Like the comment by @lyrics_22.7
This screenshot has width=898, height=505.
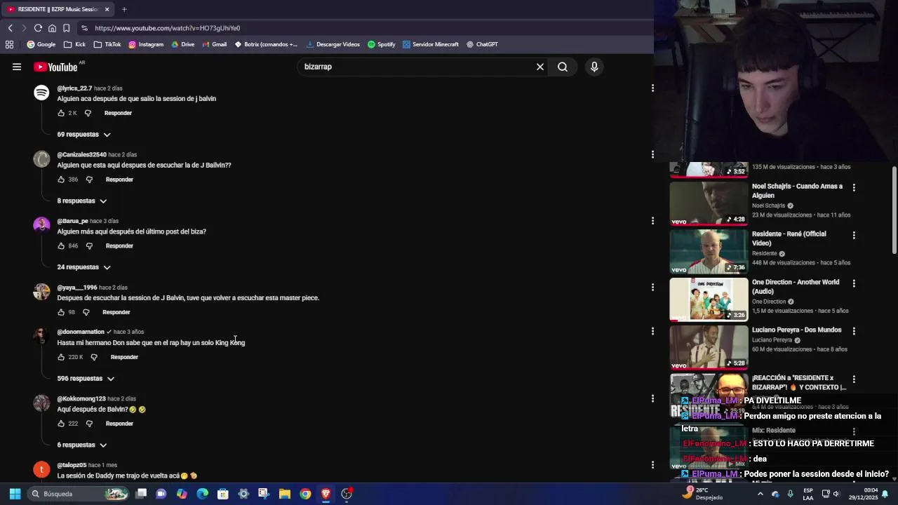(x=61, y=113)
